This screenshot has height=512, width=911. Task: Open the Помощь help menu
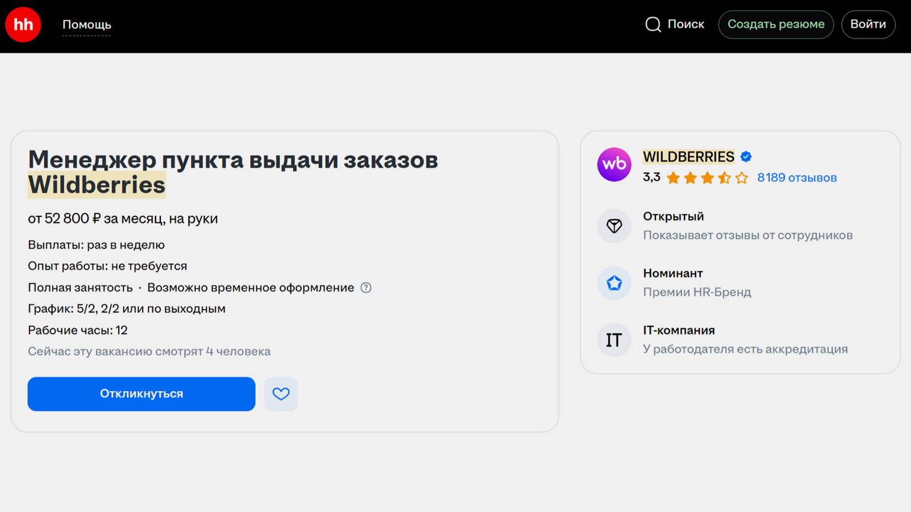87,25
